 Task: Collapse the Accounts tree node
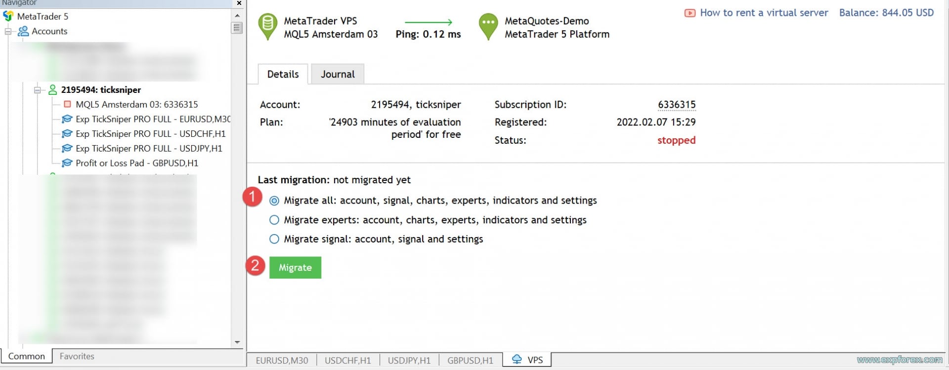[x=8, y=32]
